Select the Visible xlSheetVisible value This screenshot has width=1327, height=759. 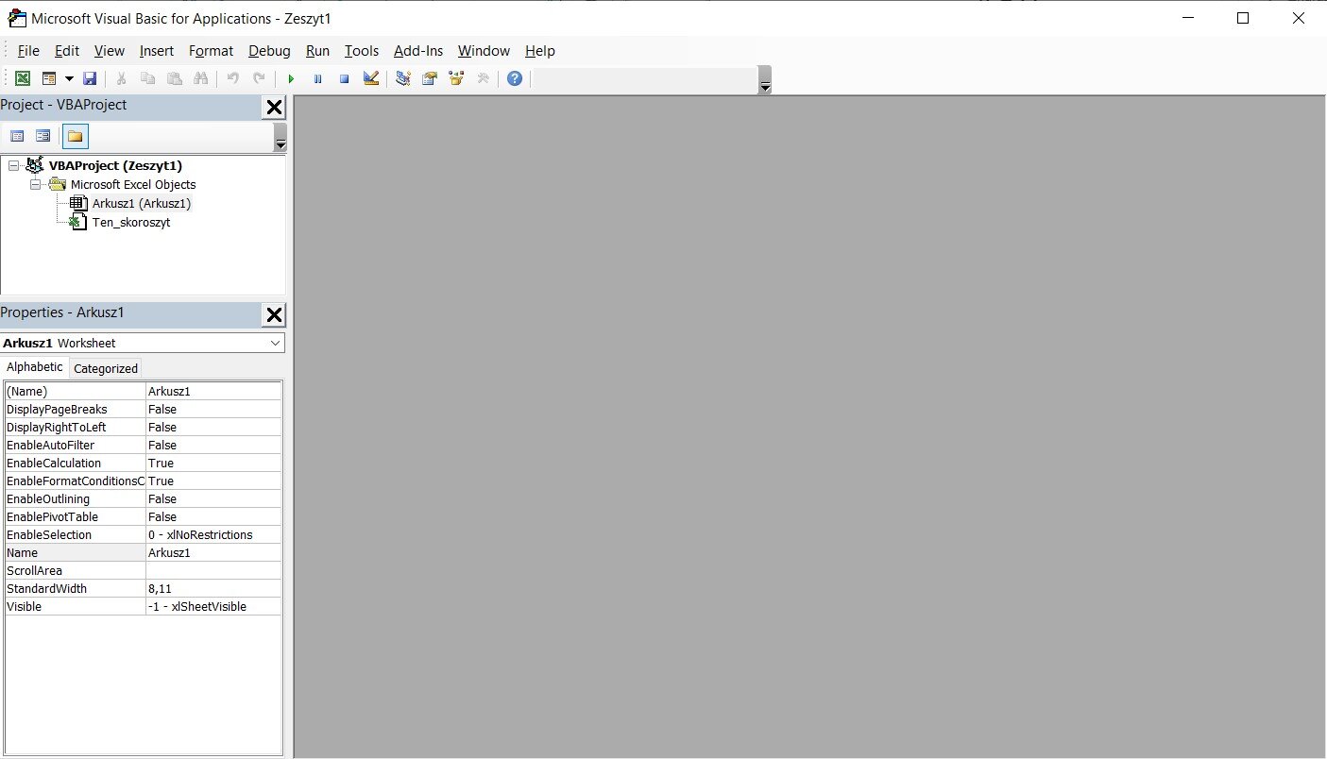213,606
